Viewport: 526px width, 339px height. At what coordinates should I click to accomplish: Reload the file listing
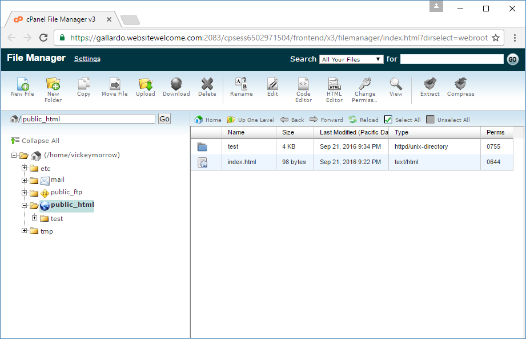(x=363, y=120)
